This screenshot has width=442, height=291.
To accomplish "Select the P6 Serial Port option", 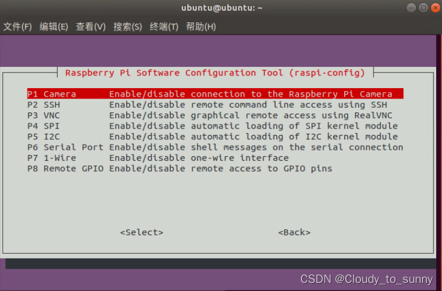I will click(215, 147).
